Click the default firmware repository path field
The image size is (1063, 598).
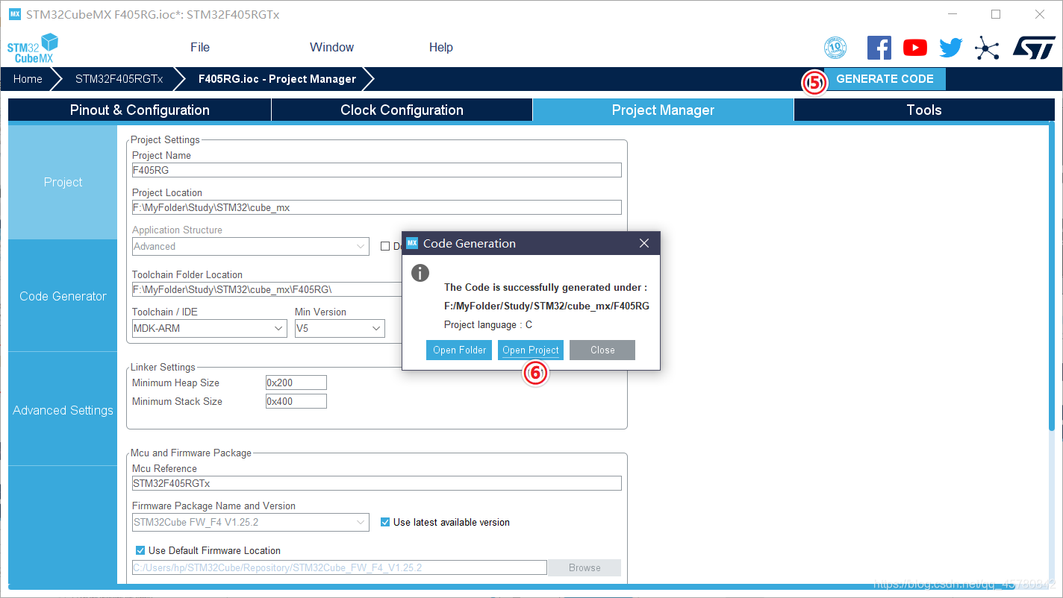click(x=339, y=568)
